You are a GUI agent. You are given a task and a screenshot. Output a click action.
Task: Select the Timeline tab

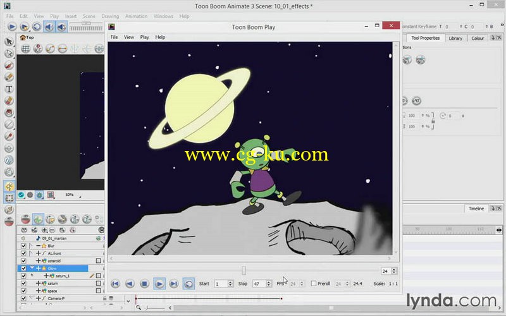[x=476, y=209]
